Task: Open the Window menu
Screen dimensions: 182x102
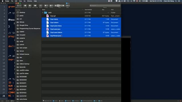Action: pos(30,1)
